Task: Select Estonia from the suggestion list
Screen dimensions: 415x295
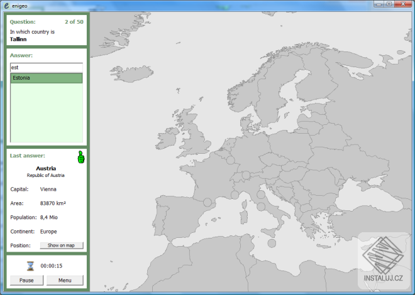Action: [47, 78]
